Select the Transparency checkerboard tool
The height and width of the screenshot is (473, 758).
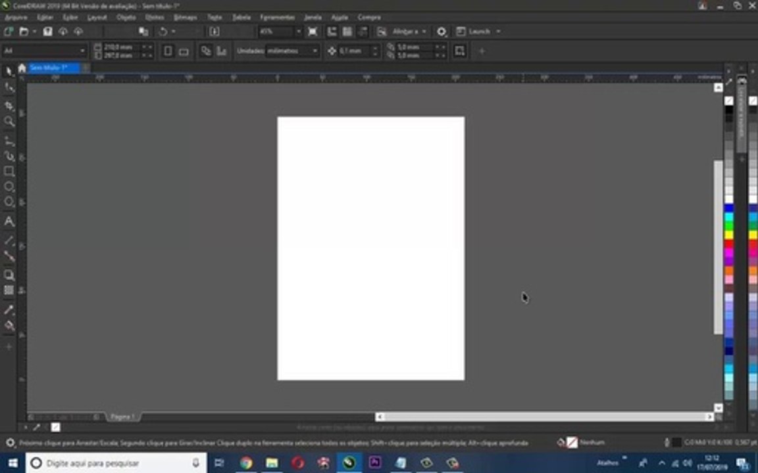[9, 290]
